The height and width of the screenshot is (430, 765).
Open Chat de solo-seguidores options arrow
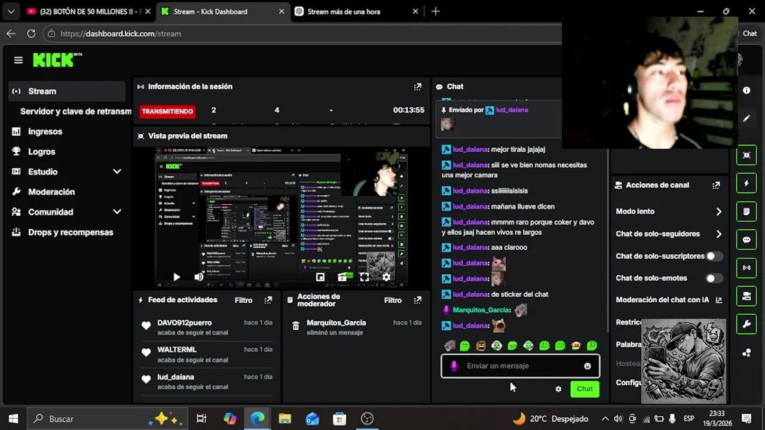[718, 234]
